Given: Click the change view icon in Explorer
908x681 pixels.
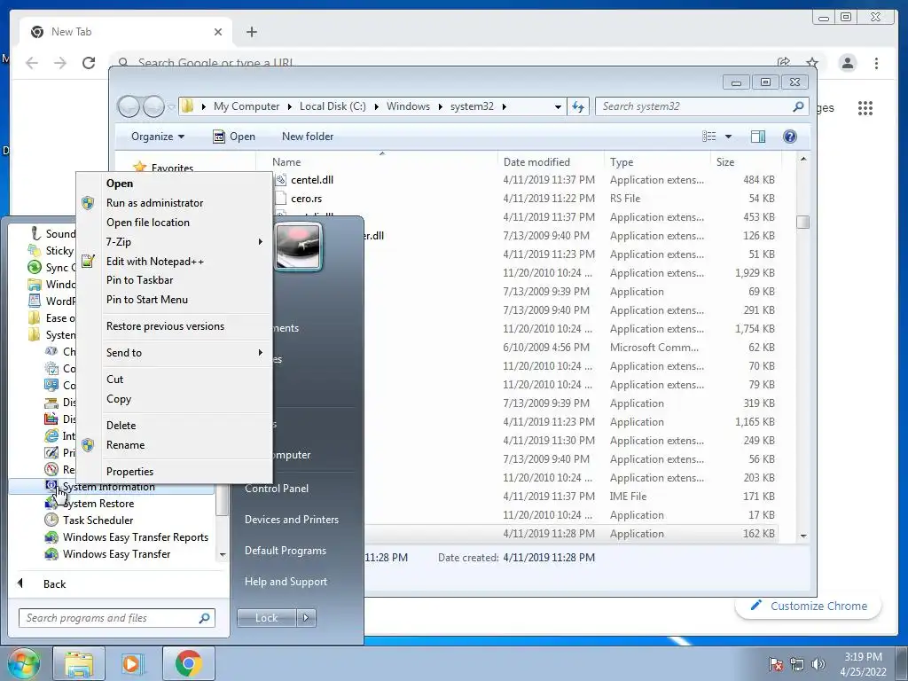Looking at the screenshot, I should (708, 137).
